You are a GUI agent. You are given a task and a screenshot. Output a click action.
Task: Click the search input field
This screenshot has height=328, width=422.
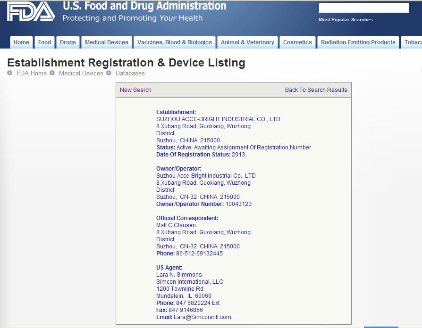(364, 8)
